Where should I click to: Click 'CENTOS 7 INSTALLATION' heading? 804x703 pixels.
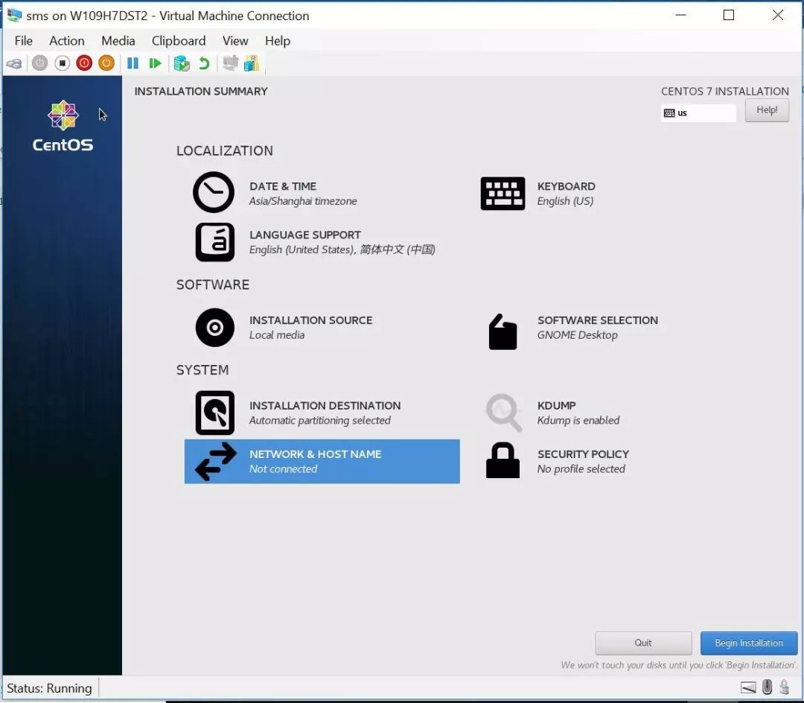click(724, 92)
